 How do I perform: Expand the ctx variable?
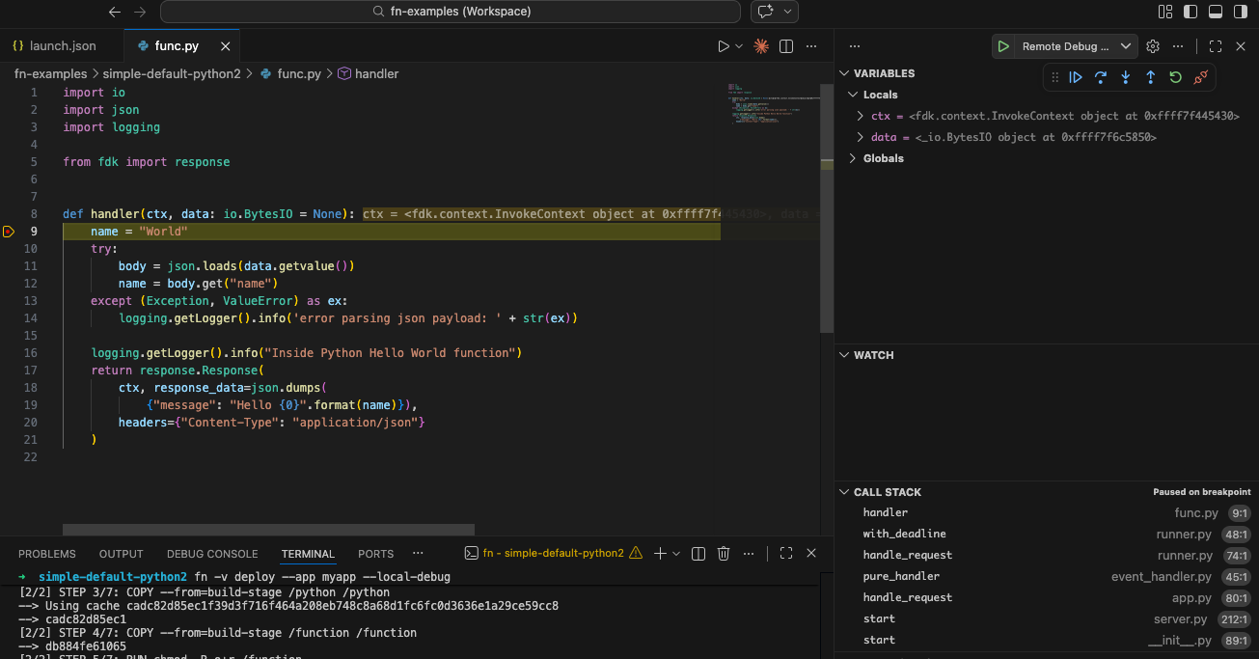point(861,116)
